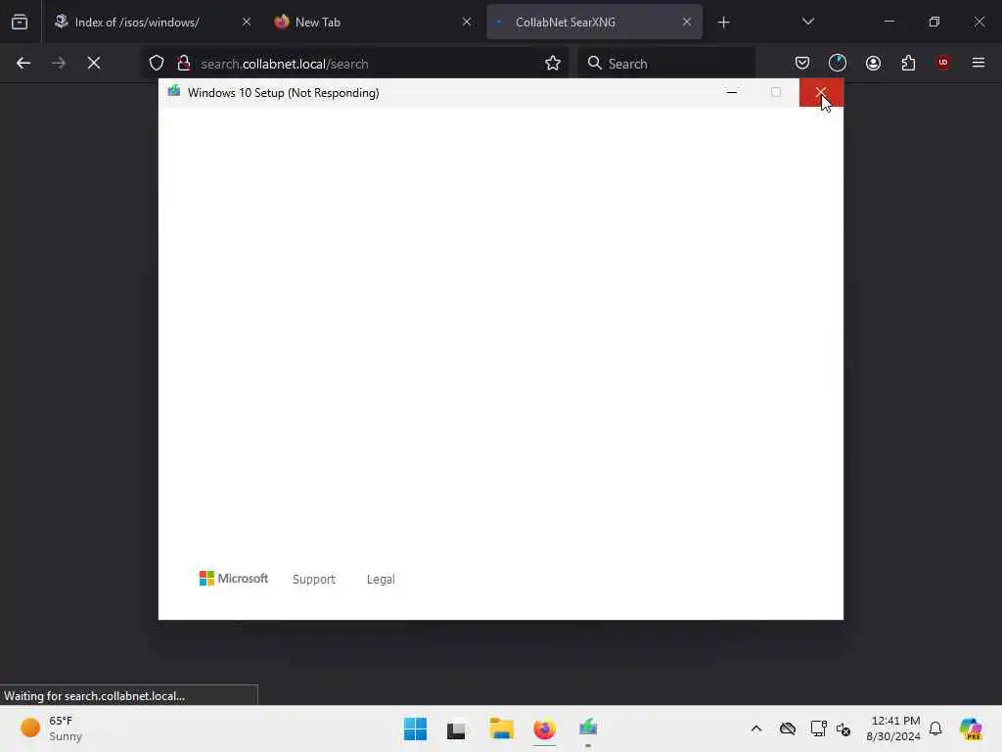Open the weather widget showing 65°F

tap(53, 728)
